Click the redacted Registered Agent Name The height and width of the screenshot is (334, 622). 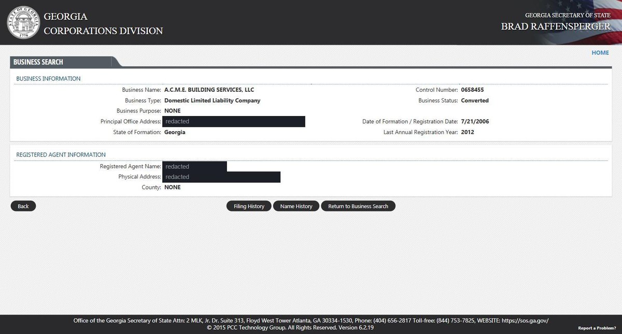coord(194,167)
